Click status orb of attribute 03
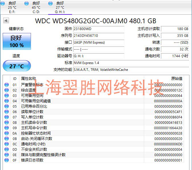This screenshot has width=192, height=170. [x=7, y=95]
